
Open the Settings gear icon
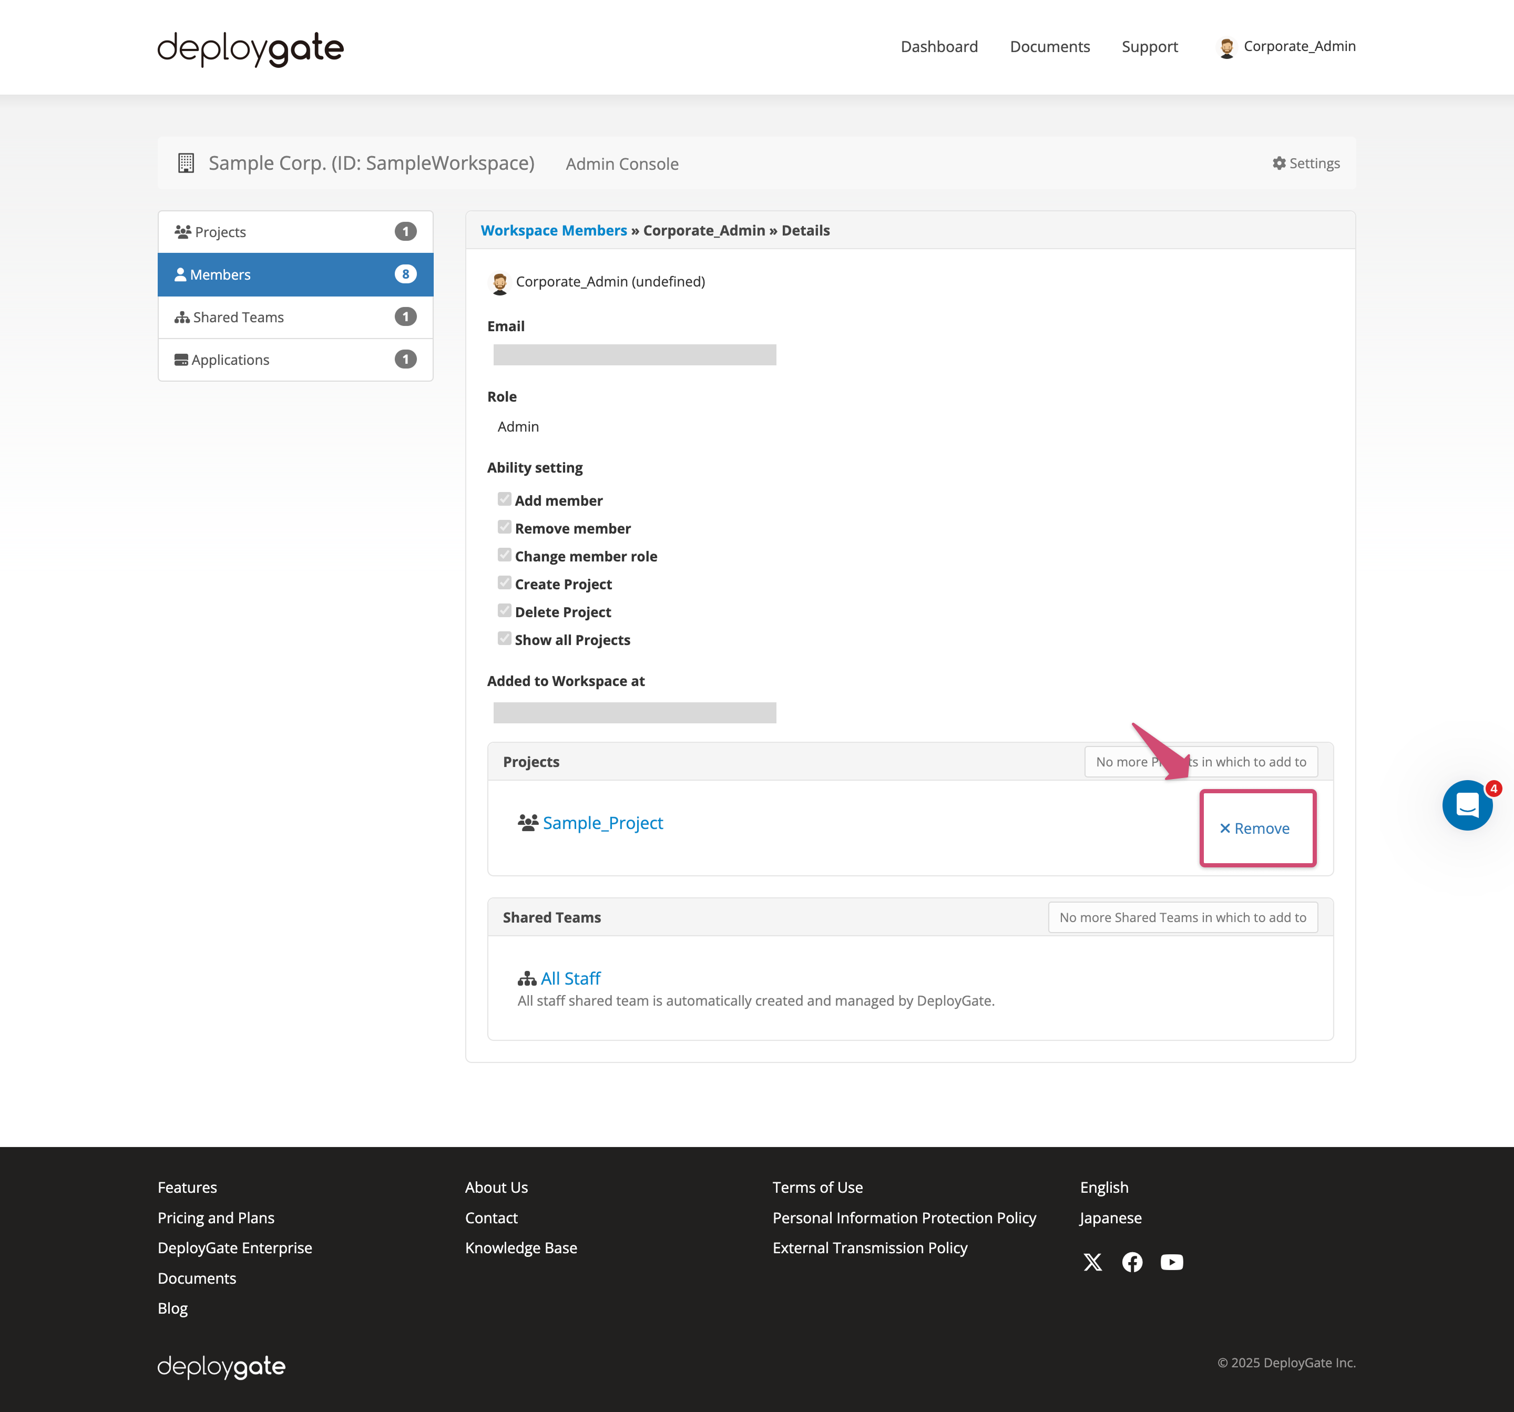[x=1280, y=163]
